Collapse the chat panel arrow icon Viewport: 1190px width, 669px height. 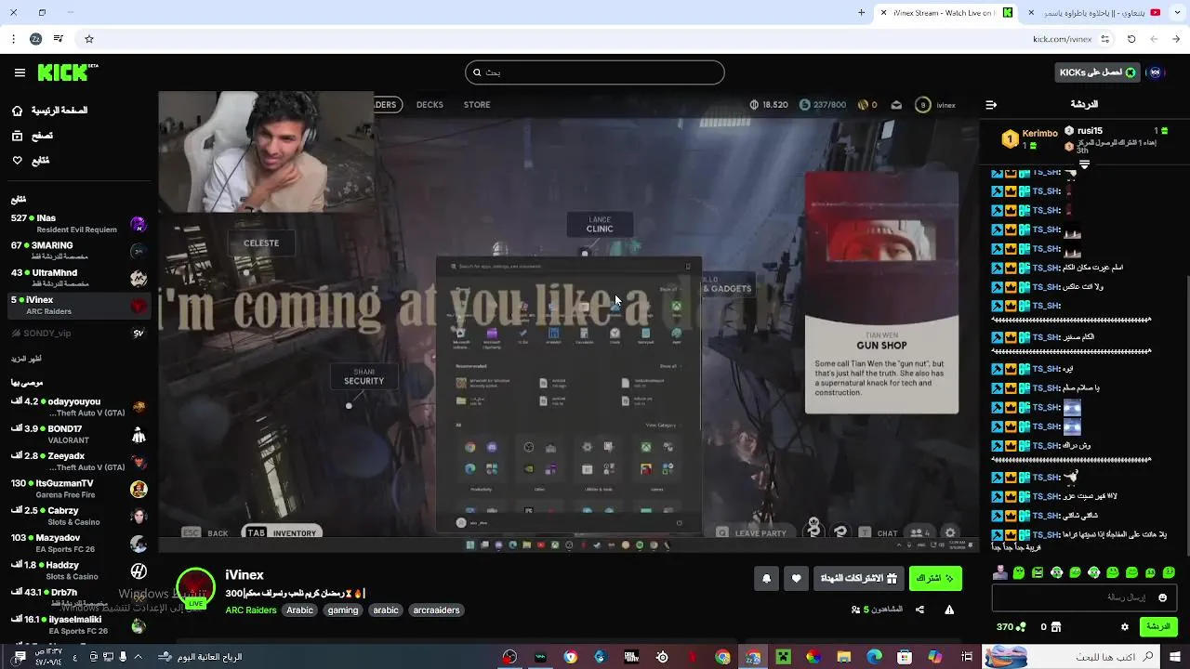coord(991,105)
